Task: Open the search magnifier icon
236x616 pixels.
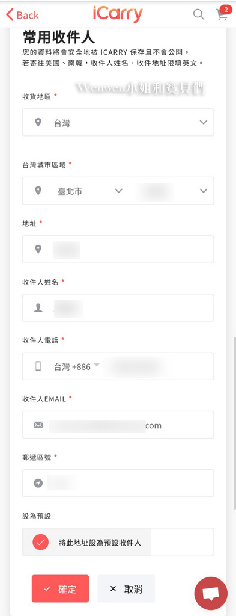Action: pos(199,14)
